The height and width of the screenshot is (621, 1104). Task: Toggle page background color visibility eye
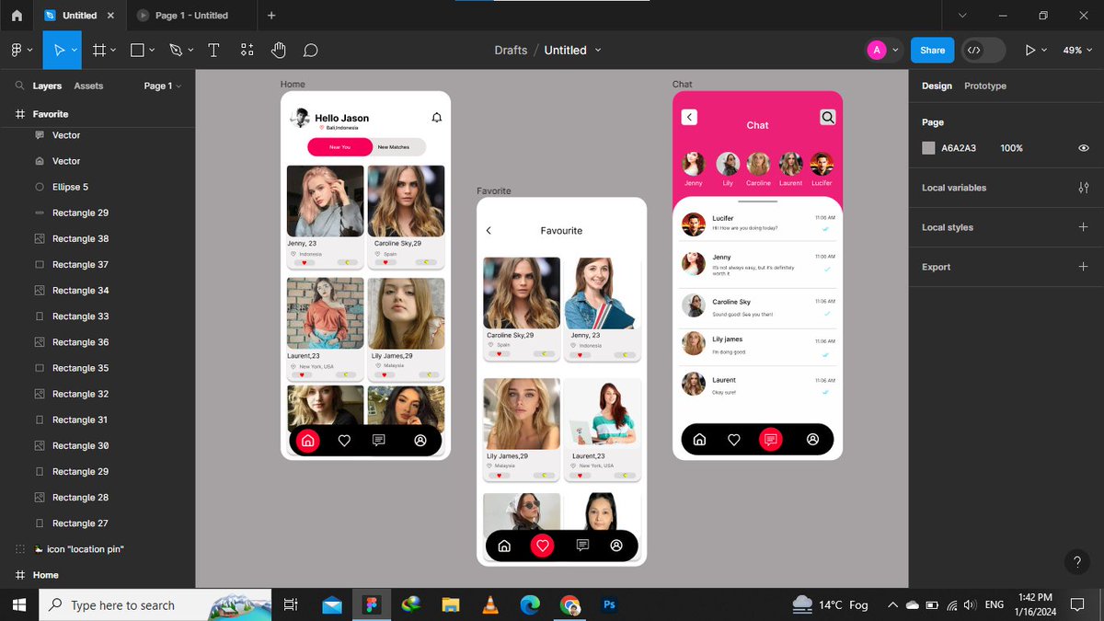click(1084, 148)
